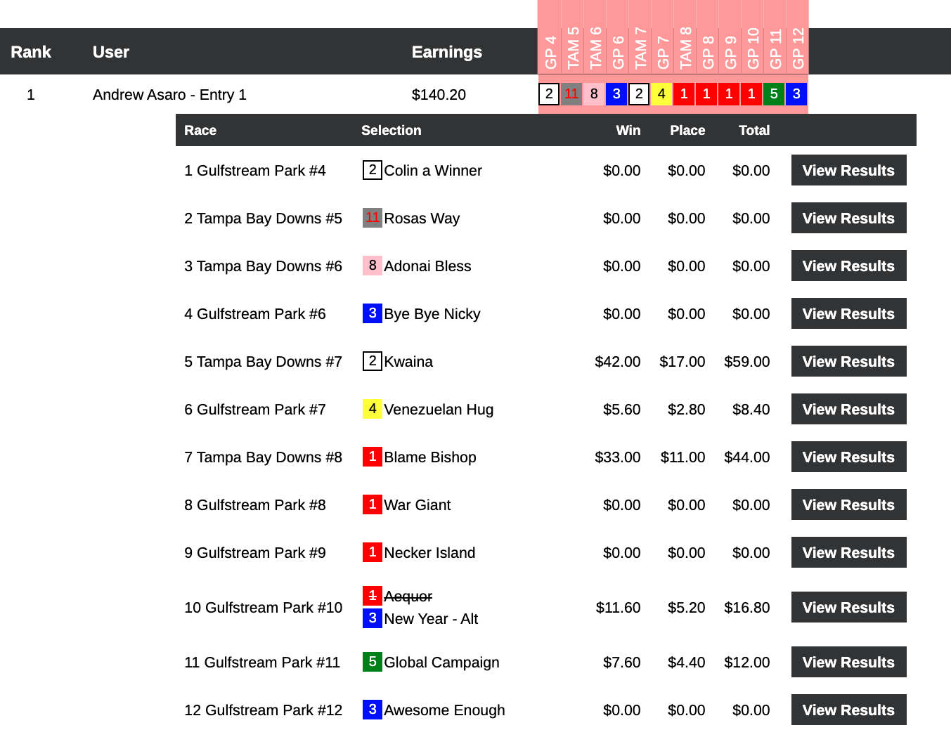
Task: Click red 1 badge beside Blame Bishop
Action: tap(372, 457)
